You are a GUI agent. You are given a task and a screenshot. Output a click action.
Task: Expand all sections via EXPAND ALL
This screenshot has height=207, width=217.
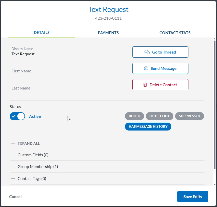[x=29, y=144]
